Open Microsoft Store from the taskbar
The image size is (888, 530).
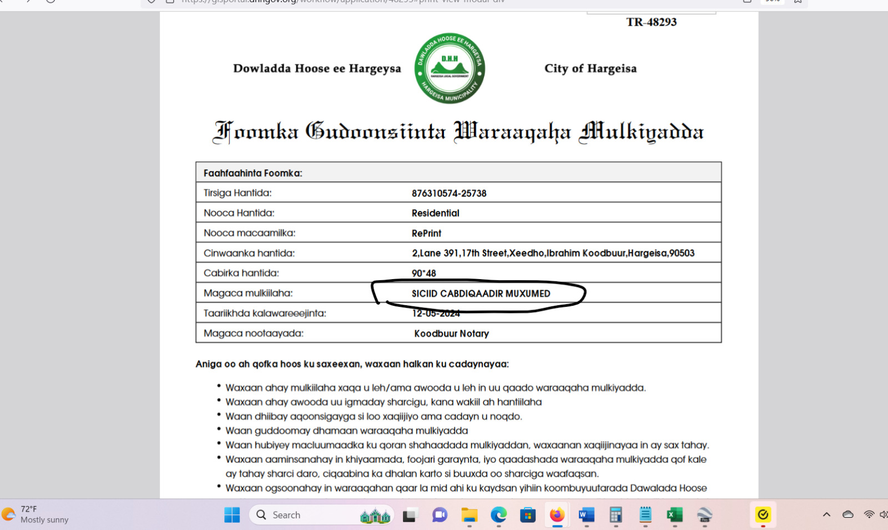tap(528, 515)
